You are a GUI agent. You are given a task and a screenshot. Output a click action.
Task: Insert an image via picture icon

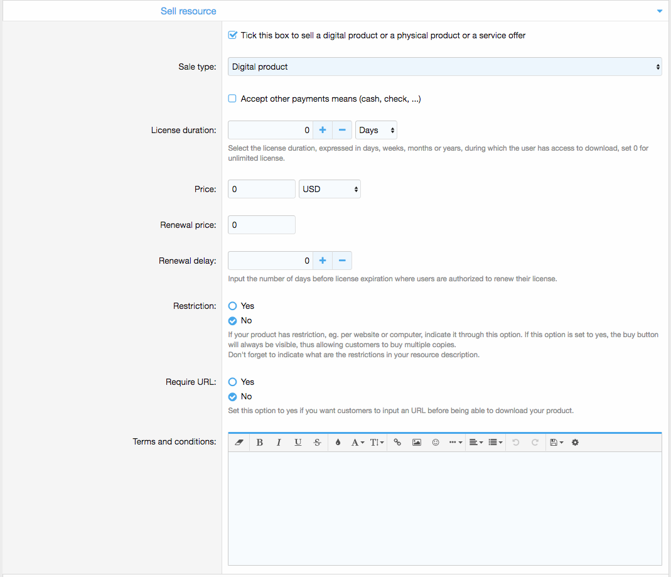click(416, 443)
